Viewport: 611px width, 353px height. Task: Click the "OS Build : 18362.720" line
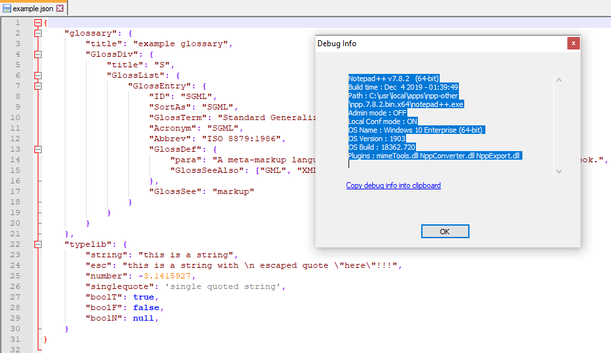point(382,147)
